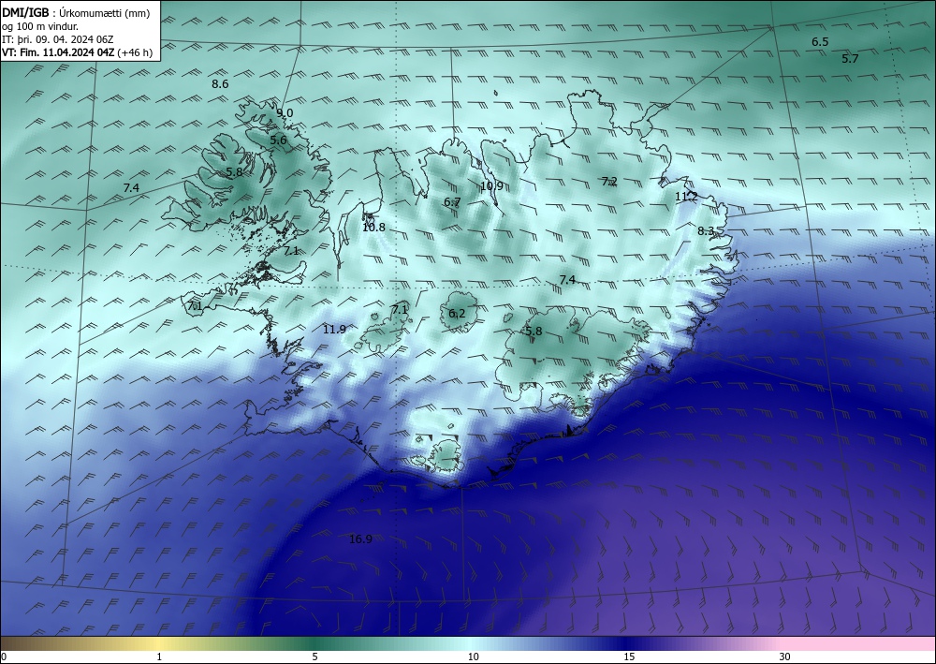
Task: Click the 0 tick on color scale
Action: click(4, 657)
